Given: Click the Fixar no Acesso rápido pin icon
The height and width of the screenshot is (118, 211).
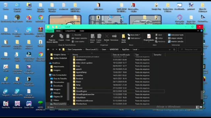Looking at the screenshot, I should click(52, 36).
